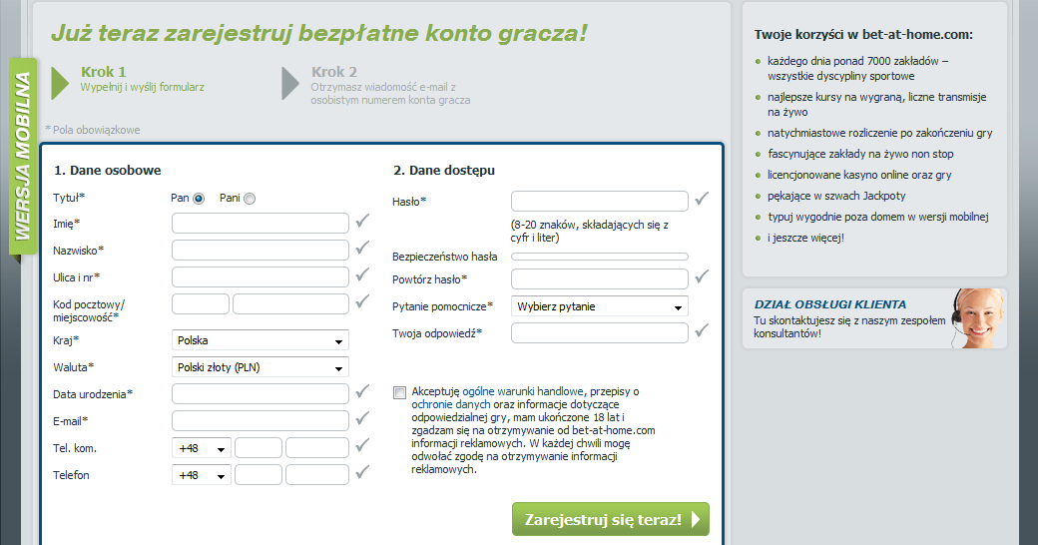This screenshot has width=1038, height=545.
Task: Click the customer service consultant photo
Action: tap(978, 318)
